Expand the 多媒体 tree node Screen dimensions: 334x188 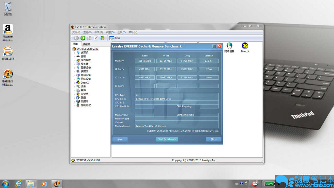(74, 71)
